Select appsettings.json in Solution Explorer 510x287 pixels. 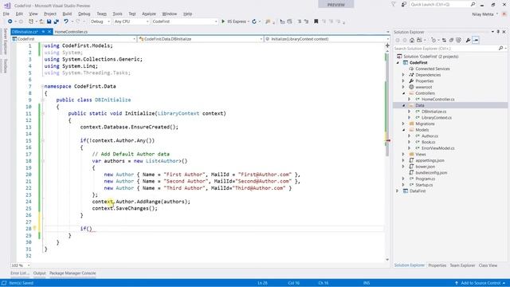pyautogui.click(x=430, y=160)
